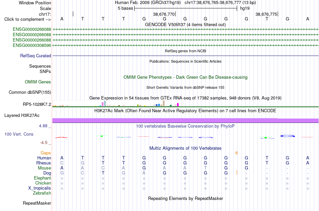Click the RefSeq Curated blue intron line
The height and width of the screenshot is (211, 319).
(x=185, y=56)
